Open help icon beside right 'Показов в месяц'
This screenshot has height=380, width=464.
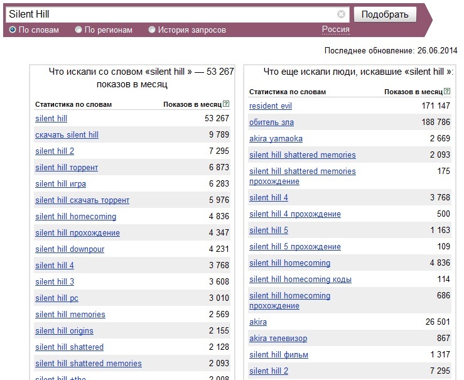[x=447, y=92]
